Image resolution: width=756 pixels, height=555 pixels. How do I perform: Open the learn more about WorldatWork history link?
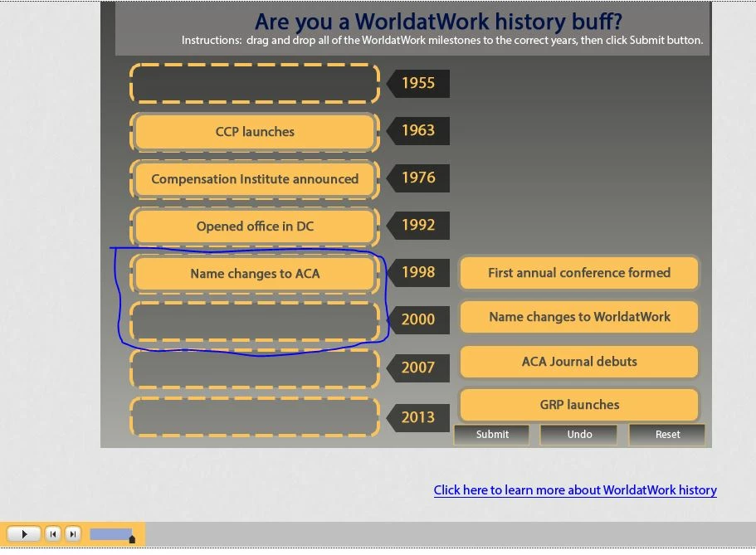[575, 490]
